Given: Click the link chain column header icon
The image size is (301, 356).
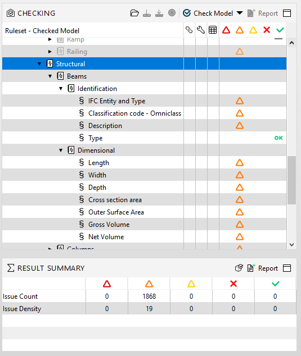Looking at the screenshot, I should [189, 30].
